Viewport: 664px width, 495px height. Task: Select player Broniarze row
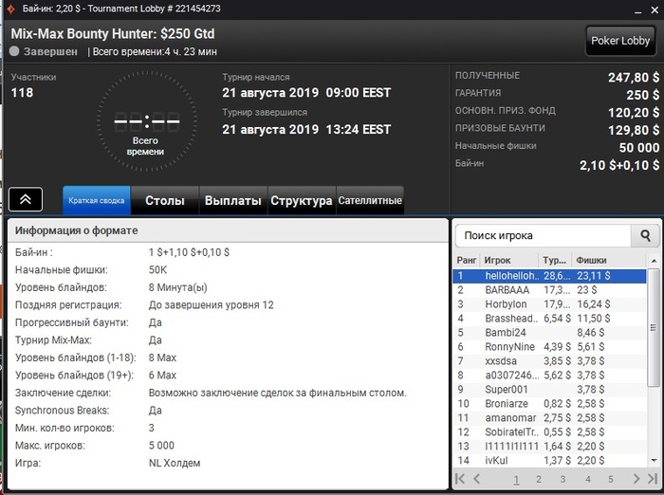point(549,404)
